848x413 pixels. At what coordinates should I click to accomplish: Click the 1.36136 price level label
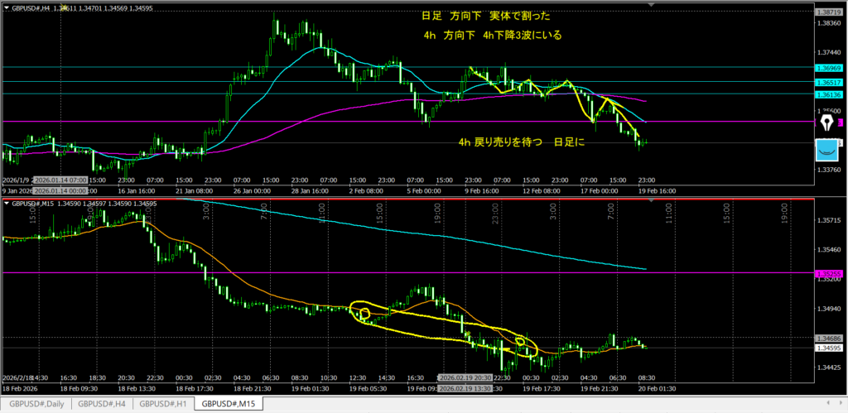click(x=828, y=95)
